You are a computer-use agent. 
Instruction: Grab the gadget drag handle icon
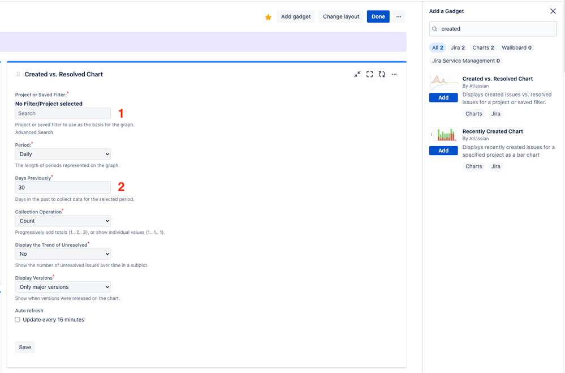(x=18, y=74)
